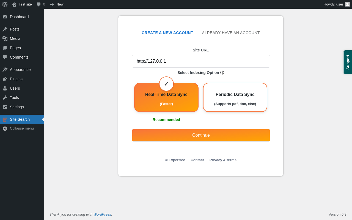The height and width of the screenshot is (220, 352).
Task: Click the plus New icon
Action: click(x=52, y=4)
